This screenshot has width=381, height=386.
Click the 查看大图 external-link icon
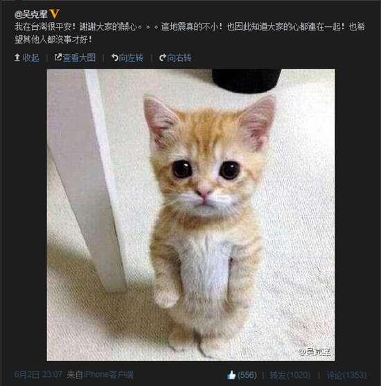coord(58,57)
